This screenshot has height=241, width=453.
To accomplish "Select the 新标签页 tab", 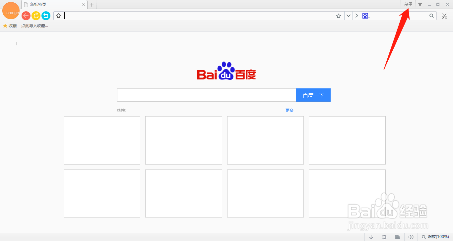I will [x=54, y=5].
